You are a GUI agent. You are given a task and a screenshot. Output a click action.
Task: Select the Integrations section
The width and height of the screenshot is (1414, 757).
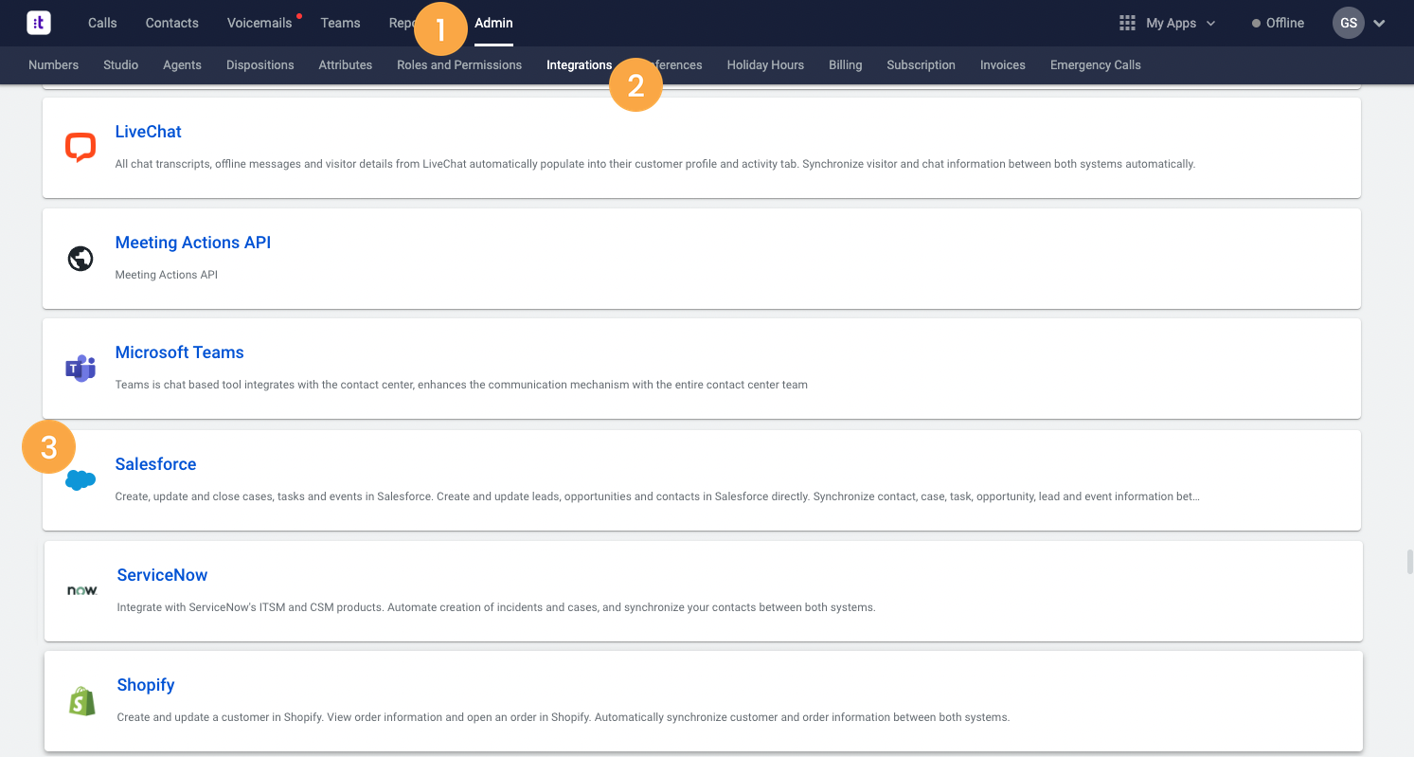pyautogui.click(x=579, y=64)
